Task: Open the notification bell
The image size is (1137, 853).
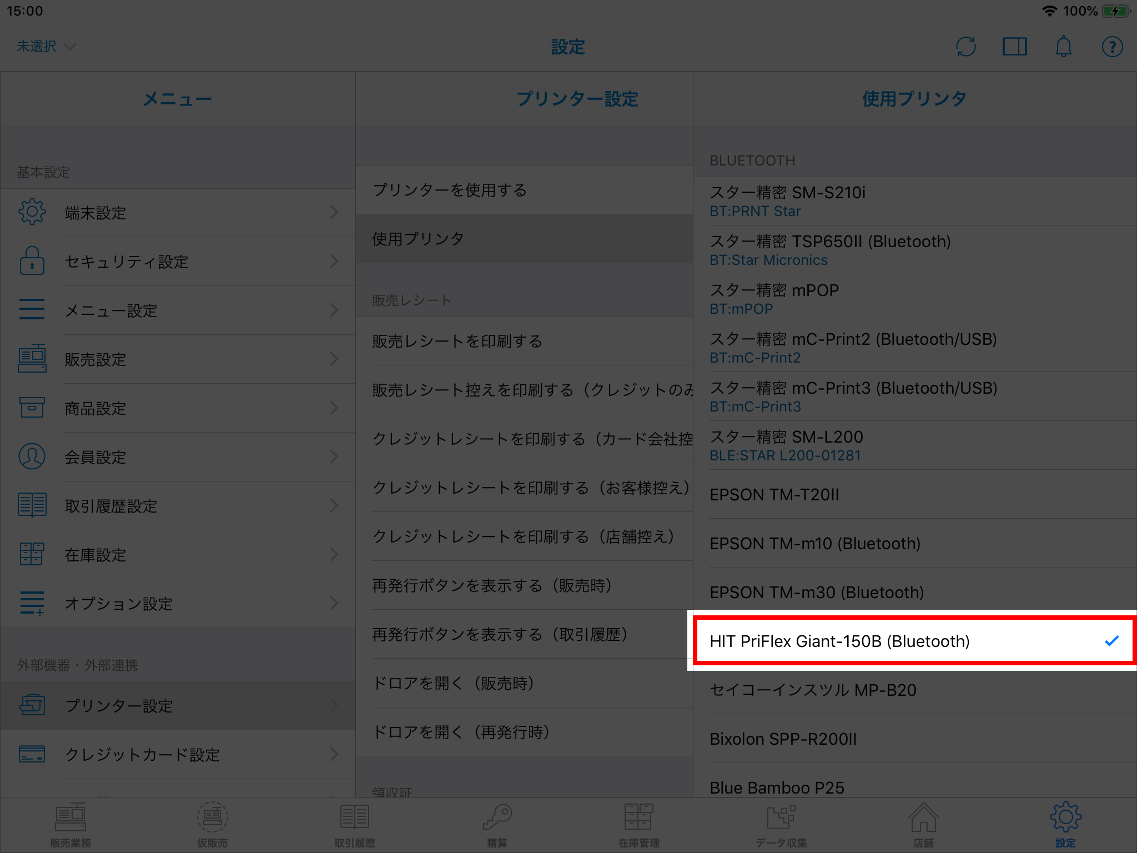Action: pos(1063,47)
